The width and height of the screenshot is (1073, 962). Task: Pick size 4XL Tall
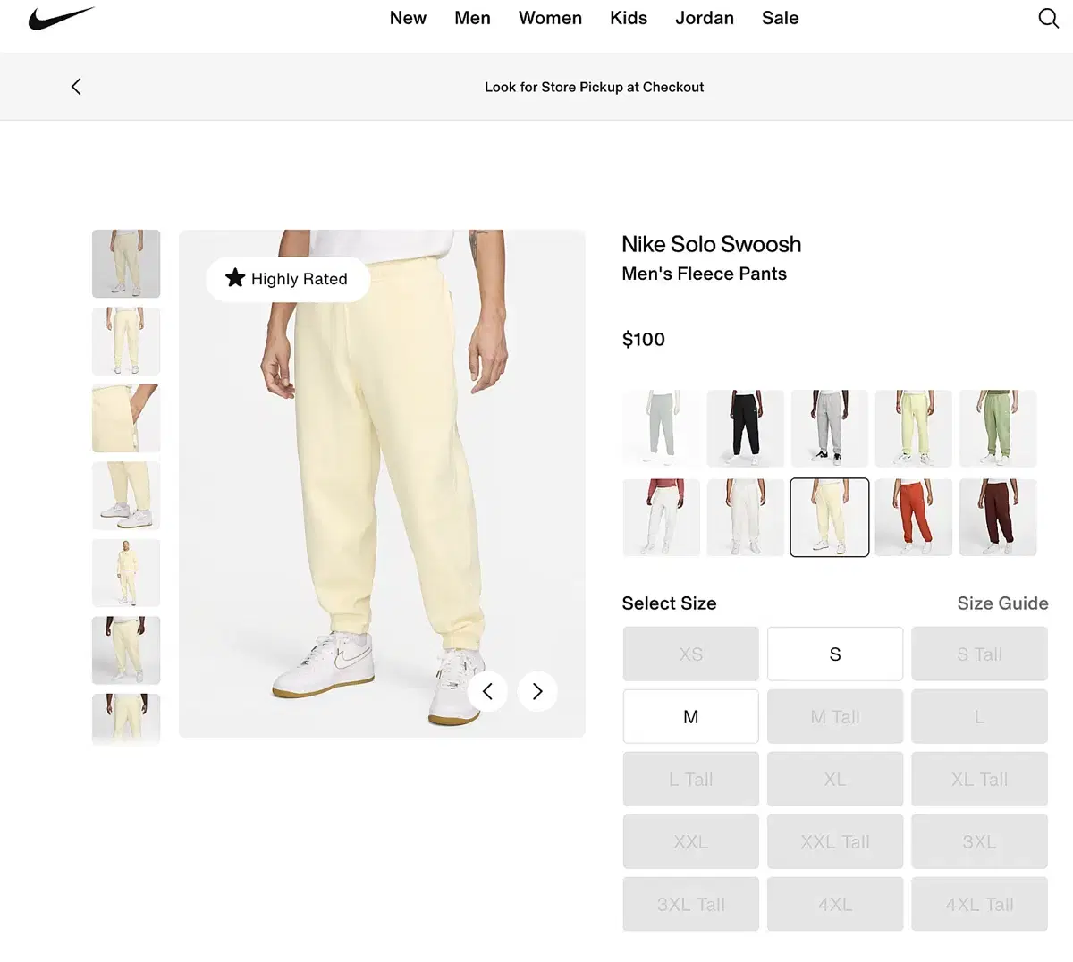tap(979, 905)
